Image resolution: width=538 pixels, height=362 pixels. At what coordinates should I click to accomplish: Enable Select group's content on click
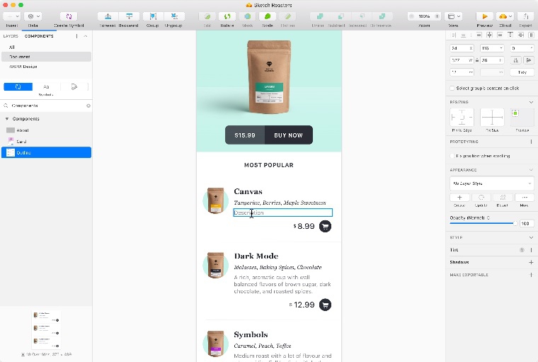click(x=452, y=89)
